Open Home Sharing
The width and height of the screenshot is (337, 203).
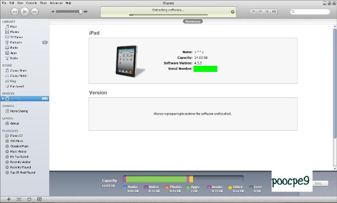[x=19, y=111]
